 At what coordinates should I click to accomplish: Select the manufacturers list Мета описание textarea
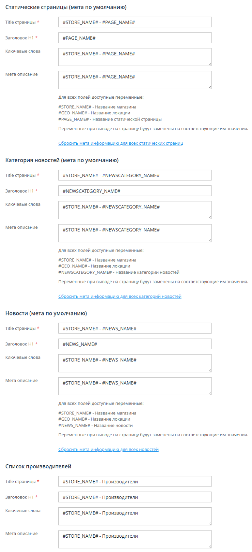135,539
